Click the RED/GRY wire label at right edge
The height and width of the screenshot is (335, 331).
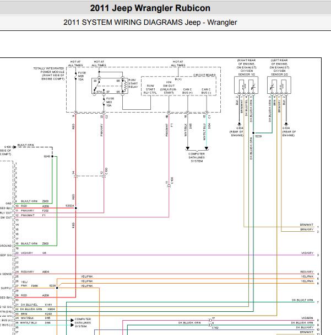pos(307,272)
